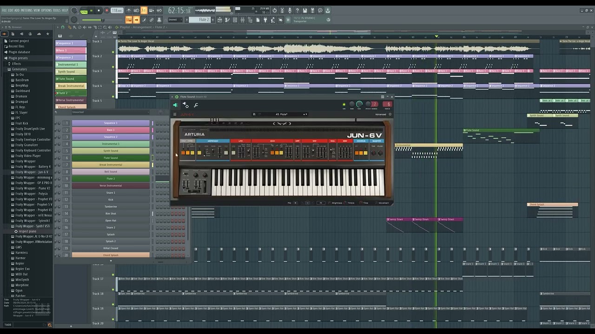The height and width of the screenshot is (334, 595).
Task: Open the plug-and-gear wrapper settings icon
Action: point(185,105)
